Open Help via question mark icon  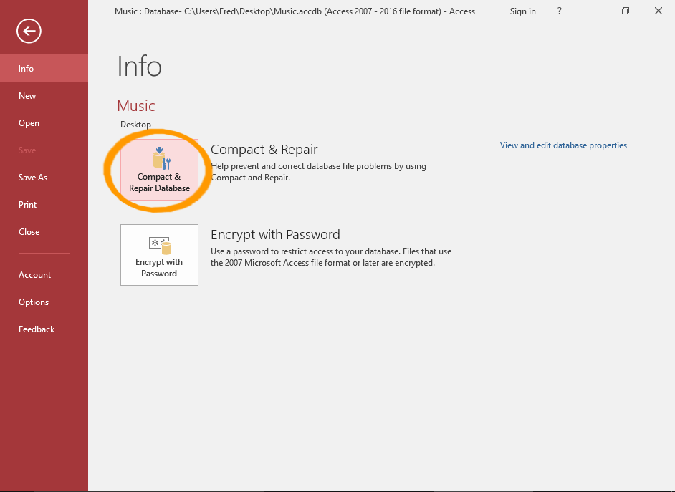pos(560,11)
